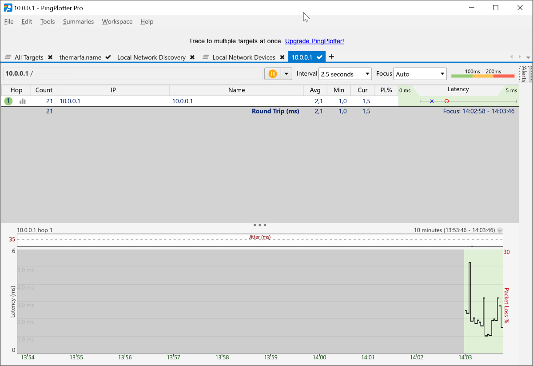Click the 10.0.0.1 hop 1 timeline label

(x=35, y=230)
